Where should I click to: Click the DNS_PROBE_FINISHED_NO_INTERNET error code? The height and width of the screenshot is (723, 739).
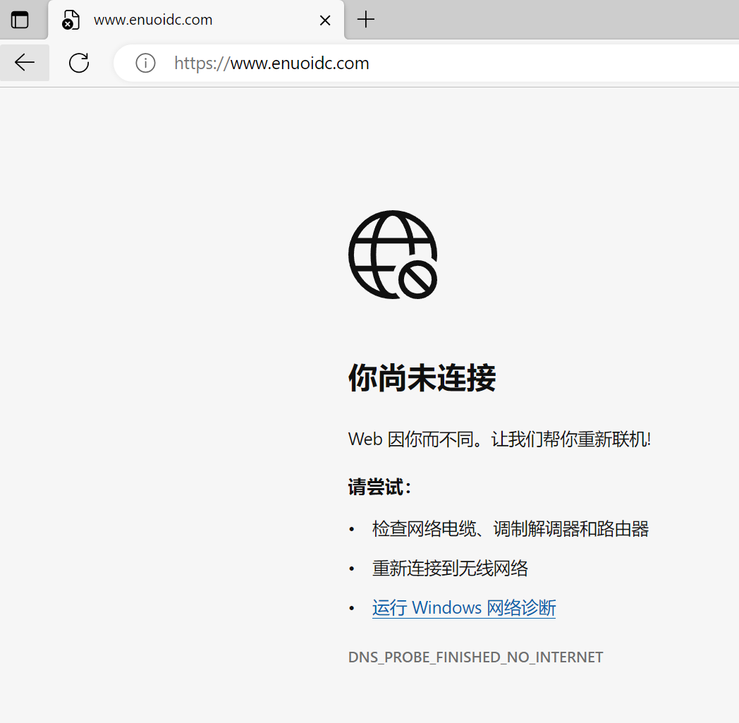click(475, 657)
